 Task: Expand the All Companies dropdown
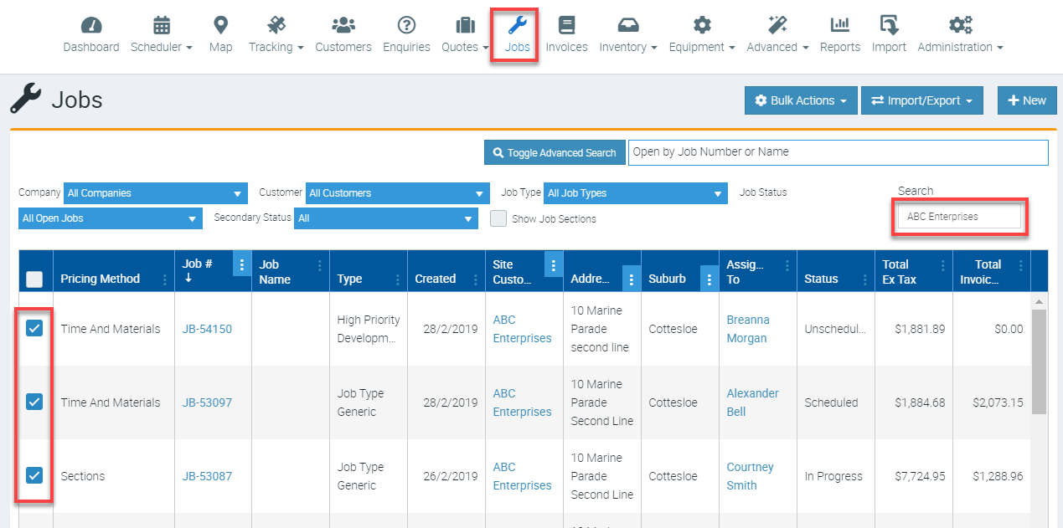(x=132, y=193)
